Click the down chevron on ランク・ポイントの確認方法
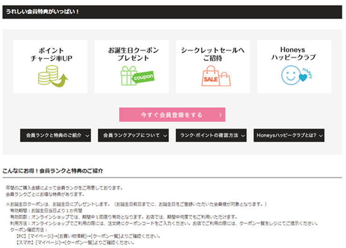 (x=243, y=136)
